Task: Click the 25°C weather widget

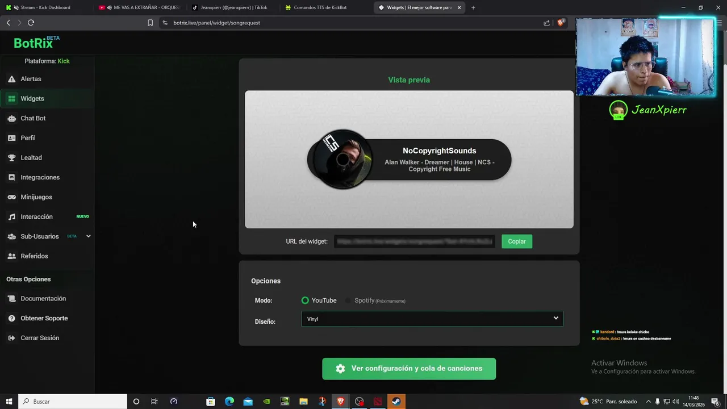Action: (x=608, y=402)
